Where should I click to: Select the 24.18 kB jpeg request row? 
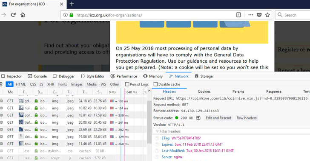point(73,101)
